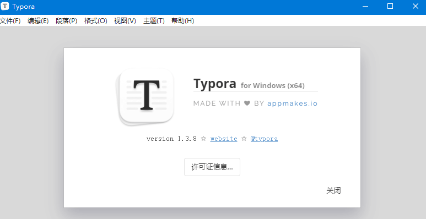
Task: Minimize the Typora window
Action: (365, 6)
